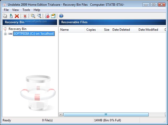Click the scrollbar left arrow
The width and height of the screenshot is (168, 125).
(61, 114)
